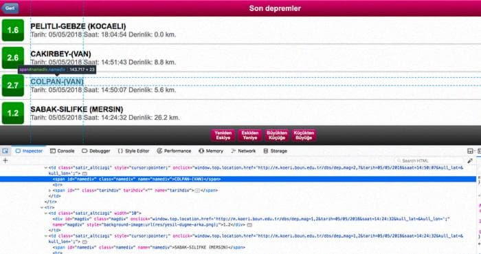Sort with Yeniden Eskiye button

coord(223,136)
